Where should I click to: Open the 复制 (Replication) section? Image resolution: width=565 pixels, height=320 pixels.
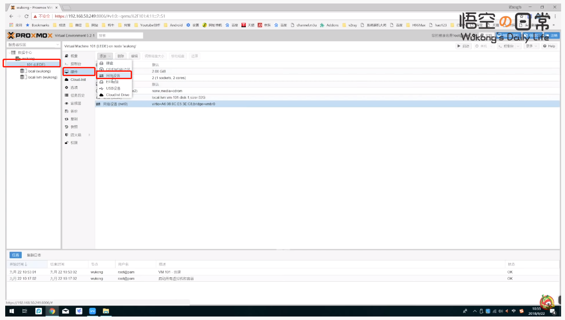point(78,119)
